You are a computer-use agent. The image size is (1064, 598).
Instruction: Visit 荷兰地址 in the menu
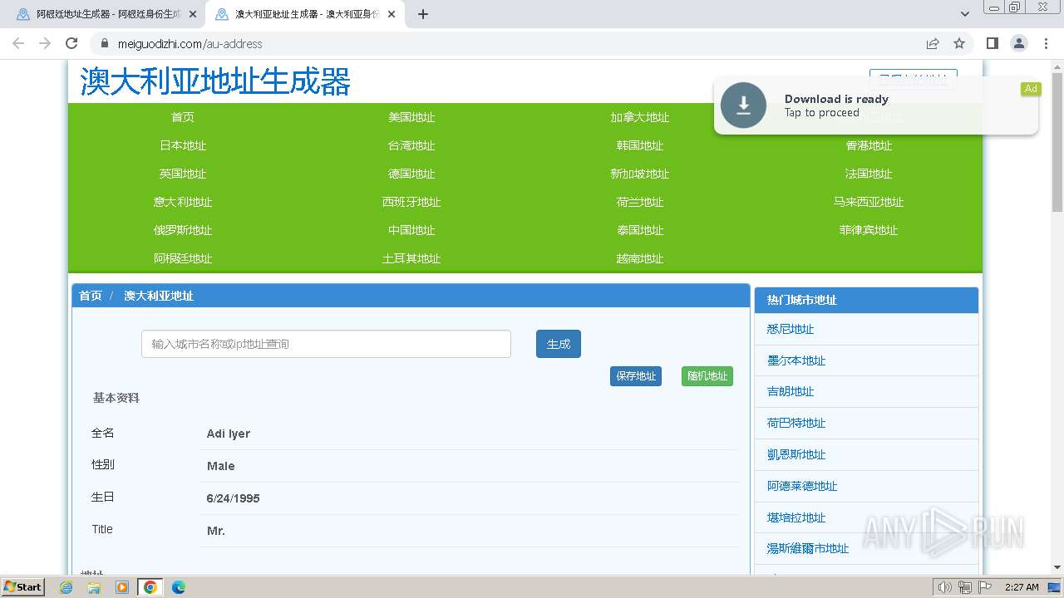click(x=640, y=202)
